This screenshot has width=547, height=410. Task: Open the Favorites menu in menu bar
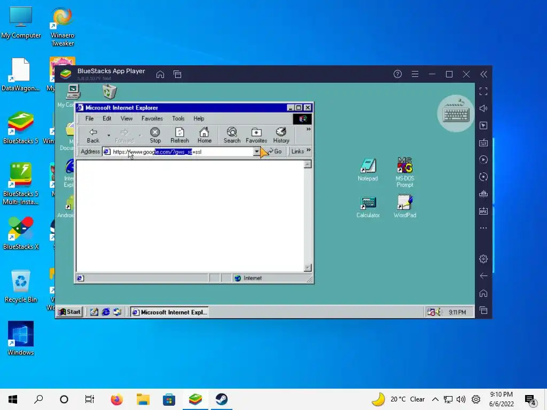point(152,119)
